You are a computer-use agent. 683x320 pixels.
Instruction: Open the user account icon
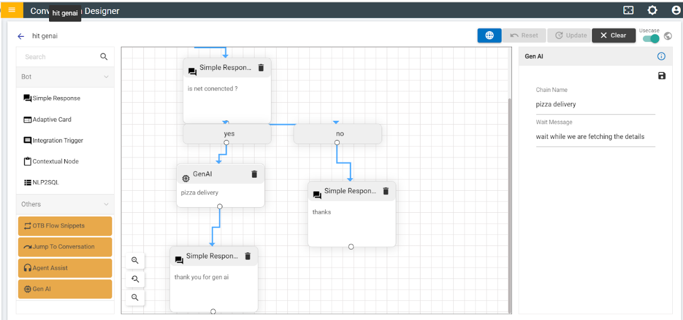pyautogui.click(x=676, y=10)
